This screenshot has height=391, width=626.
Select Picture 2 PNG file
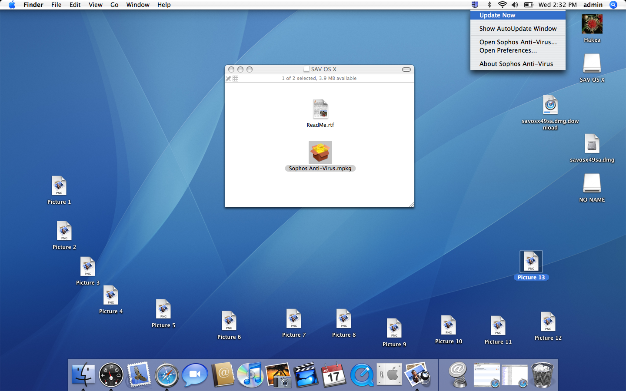point(64,231)
